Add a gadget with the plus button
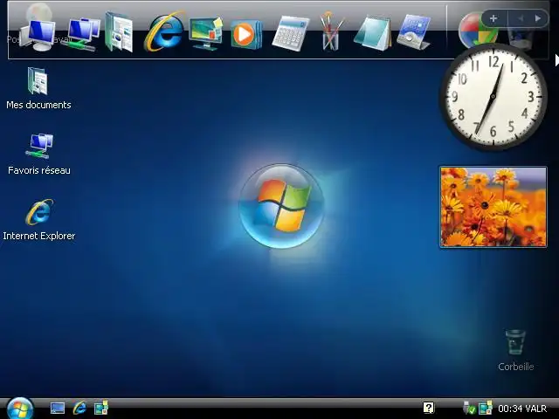 click(x=493, y=18)
